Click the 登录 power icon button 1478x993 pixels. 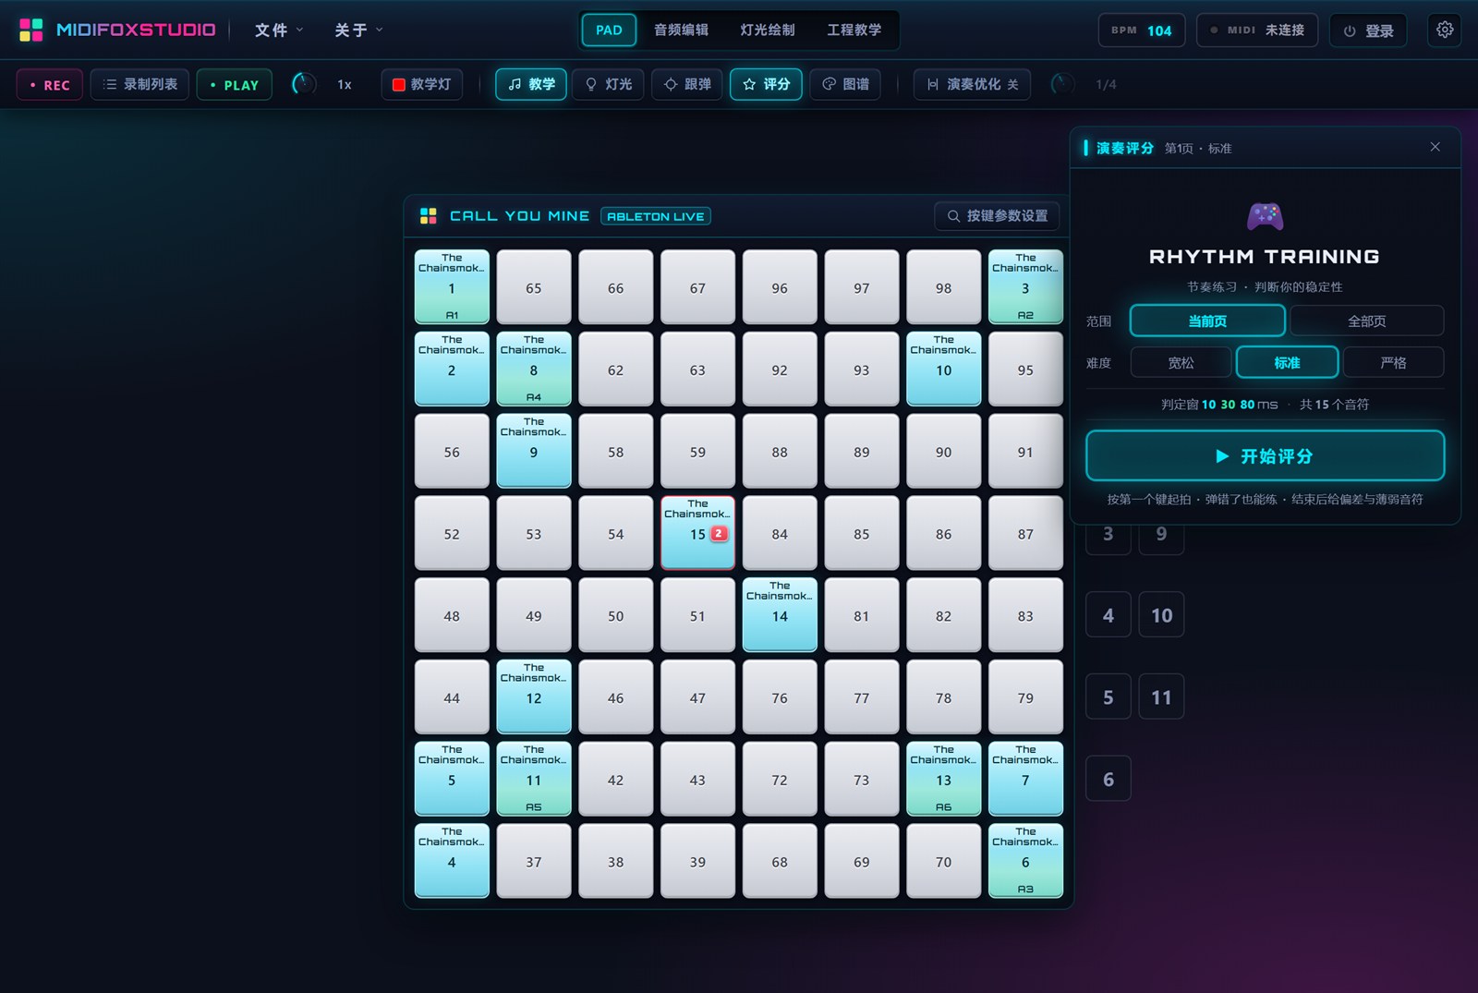tap(1368, 30)
